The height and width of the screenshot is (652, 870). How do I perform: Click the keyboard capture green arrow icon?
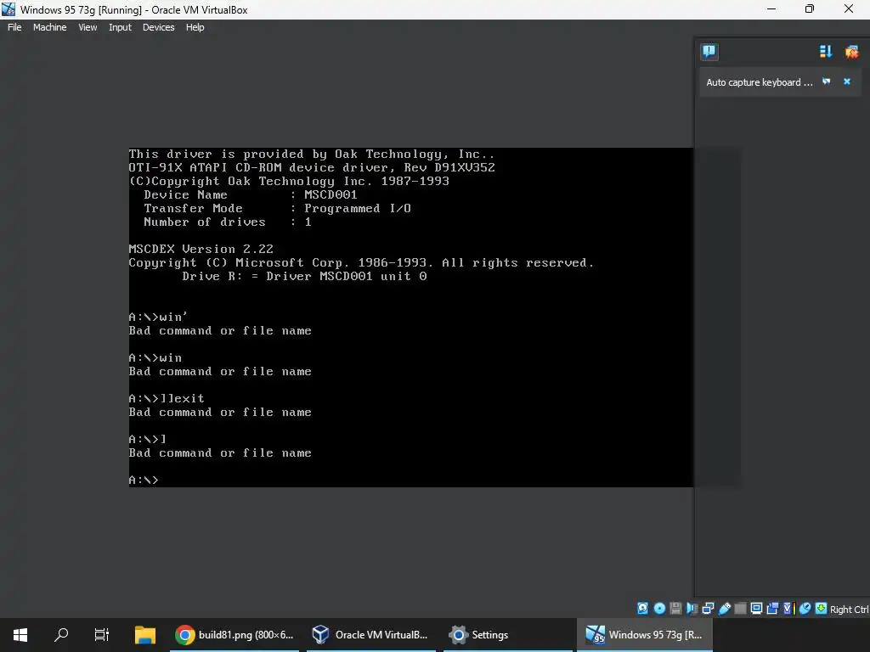point(822,608)
